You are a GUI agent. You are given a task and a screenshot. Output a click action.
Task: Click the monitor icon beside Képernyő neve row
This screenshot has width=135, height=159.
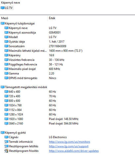6,28
